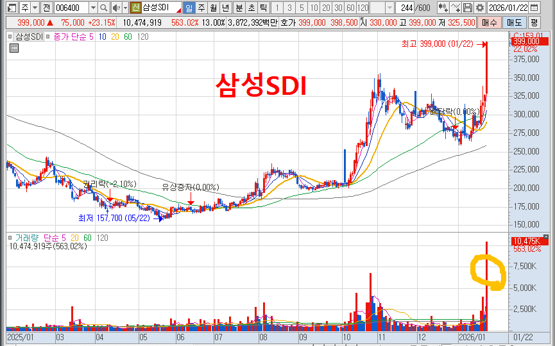Click the date field 2026/01/22
This screenshot has height=346, width=555.
pos(508,8)
